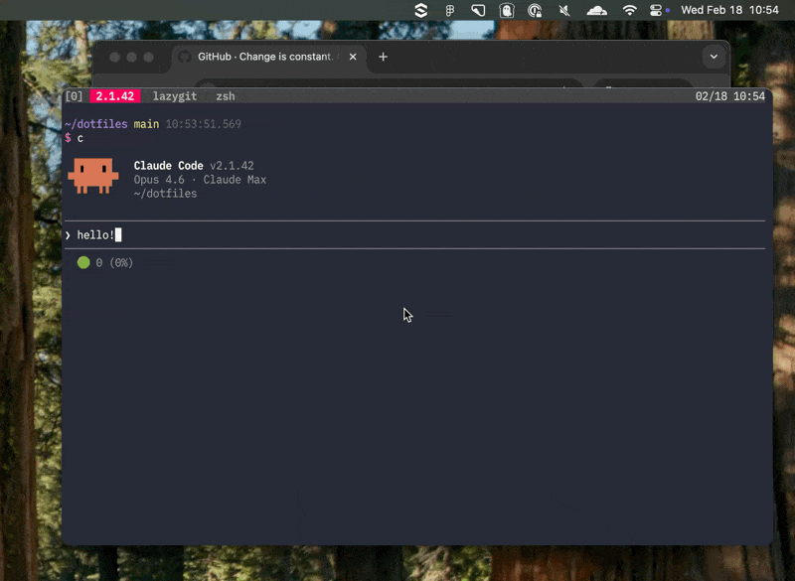Viewport: 795px width, 581px height.
Task: Click the version text v2.1.42
Action: tap(232, 166)
